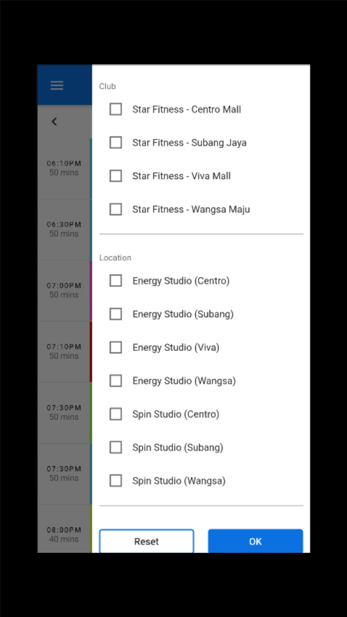Enable Energy Studio (Wangsa) filter
This screenshot has height=617, width=347.
pos(116,380)
